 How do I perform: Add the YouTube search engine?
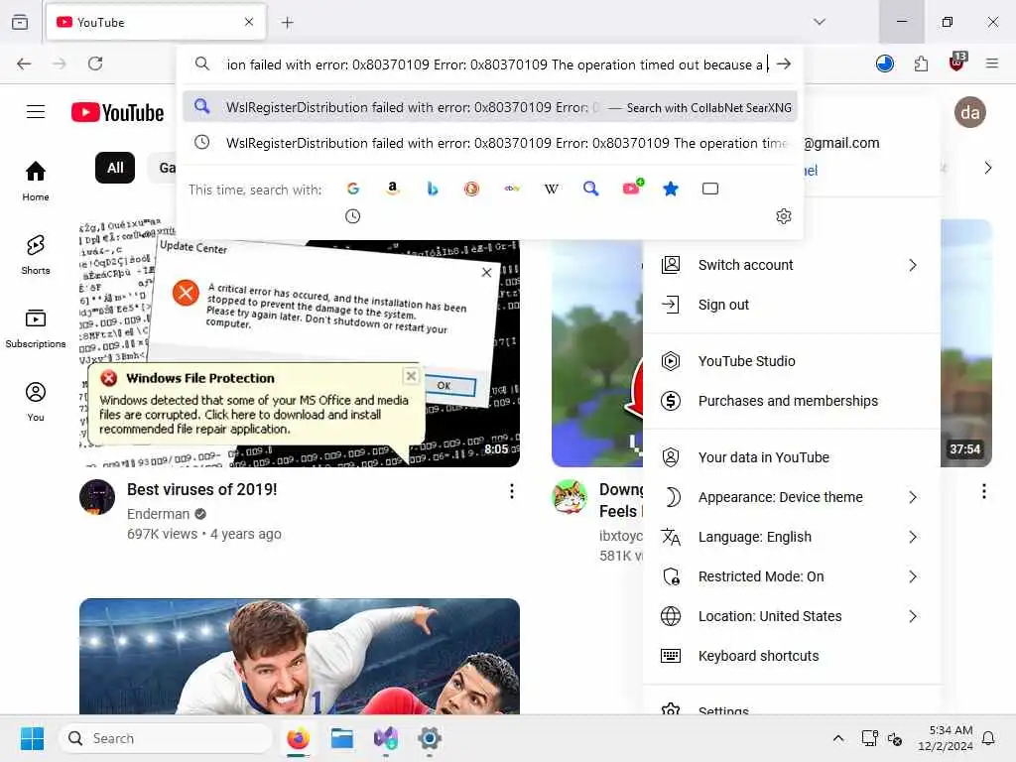point(632,188)
